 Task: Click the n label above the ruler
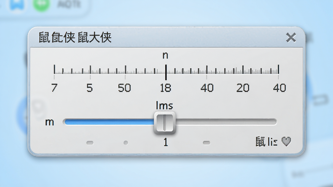(x=165, y=56)
